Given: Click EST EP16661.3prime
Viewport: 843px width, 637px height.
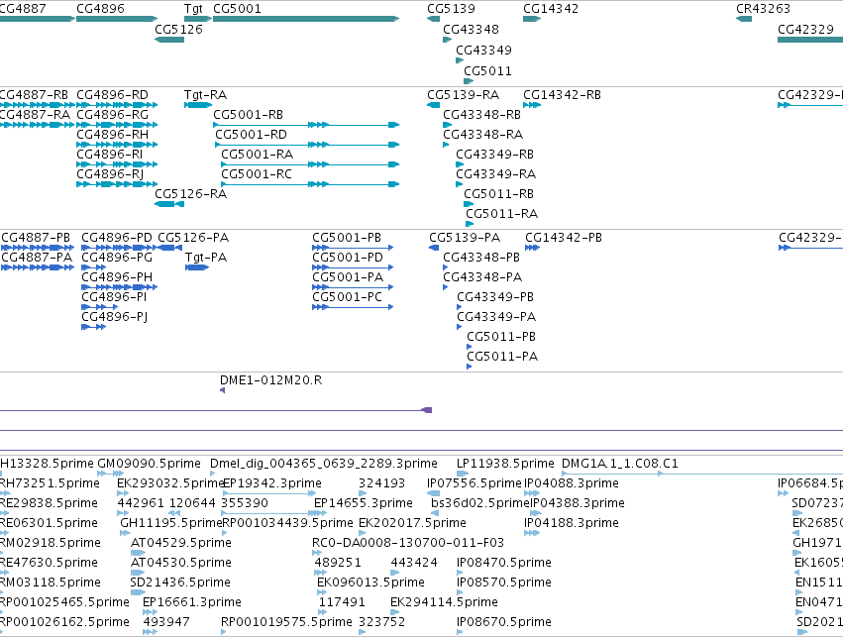Looking at the screenshot, I should point(192,602).
